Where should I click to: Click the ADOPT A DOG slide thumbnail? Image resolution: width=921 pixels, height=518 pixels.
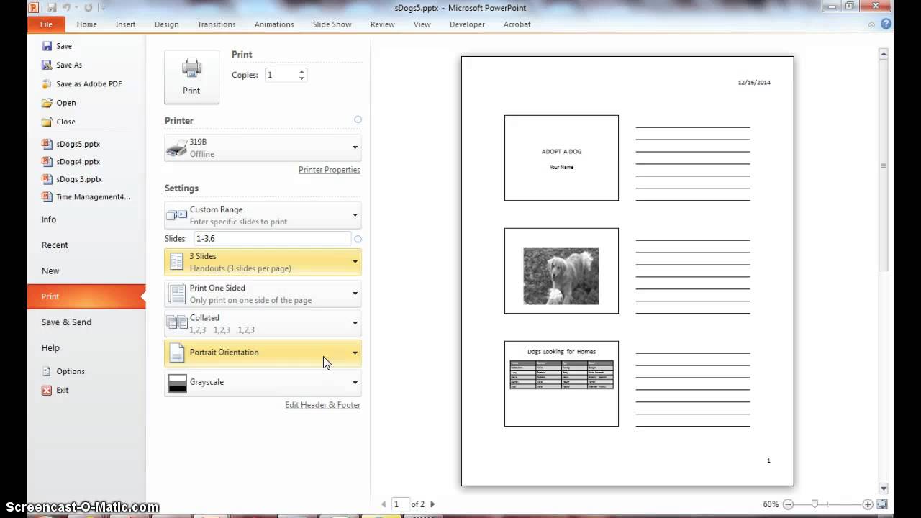tap(561, 158)
